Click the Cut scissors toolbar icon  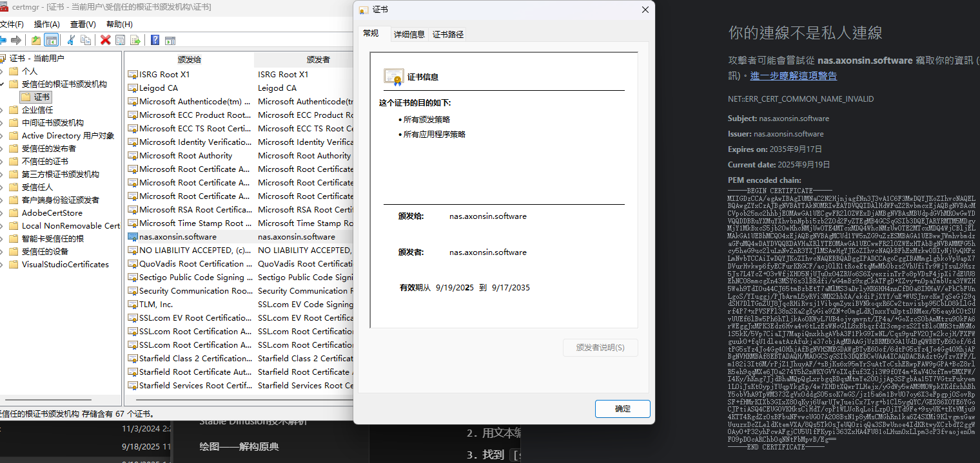71,40
